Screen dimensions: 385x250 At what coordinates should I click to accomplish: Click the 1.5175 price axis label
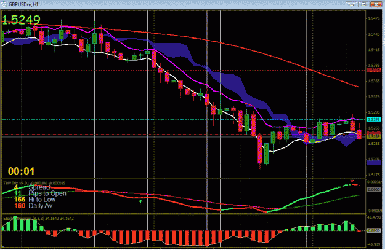(x=374, y=175)
